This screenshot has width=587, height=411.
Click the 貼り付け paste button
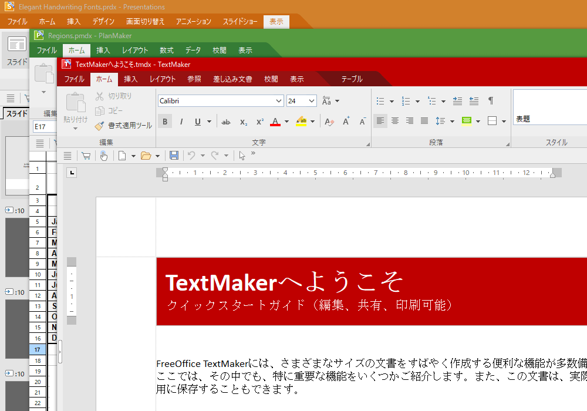click(76, 109)
